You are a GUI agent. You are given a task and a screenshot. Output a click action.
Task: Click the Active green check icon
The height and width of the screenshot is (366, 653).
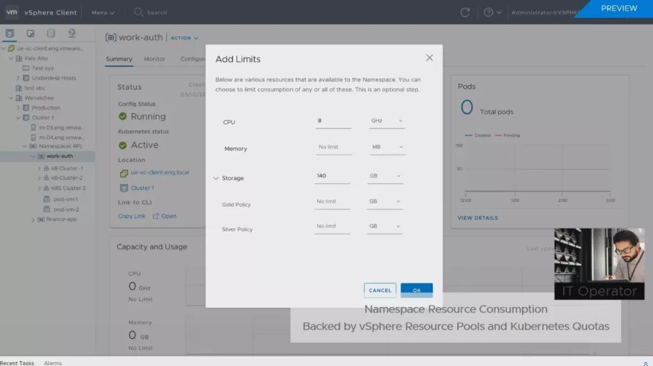click(122, 145)
